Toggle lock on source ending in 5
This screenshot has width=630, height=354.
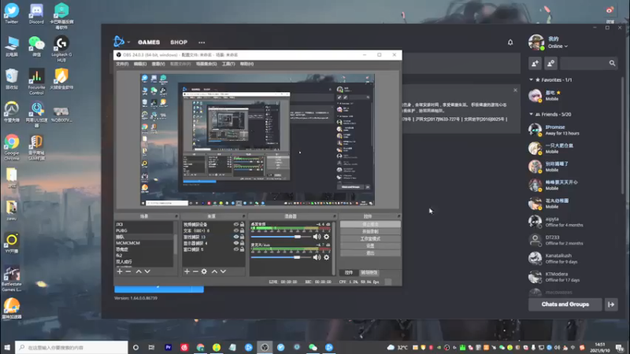click(242, 249)
